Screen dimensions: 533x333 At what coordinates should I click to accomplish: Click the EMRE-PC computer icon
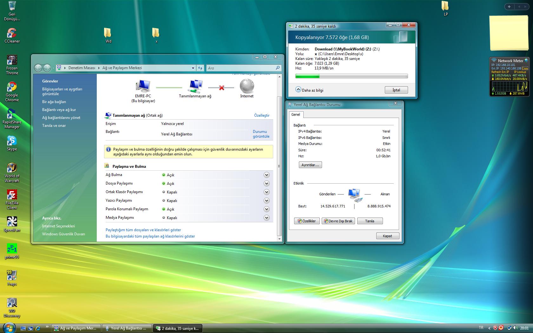pyautogui.click(x=143, y=86)
